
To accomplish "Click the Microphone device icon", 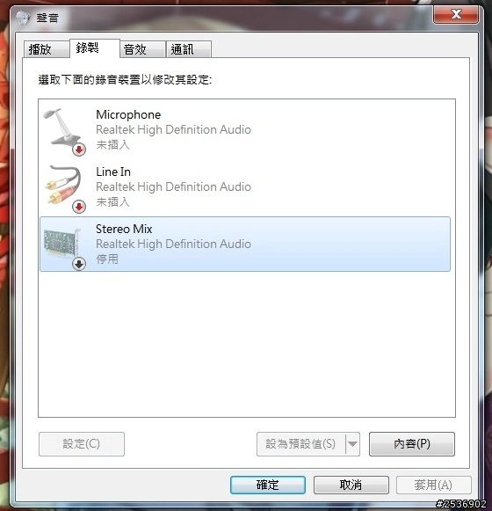I will (64, 131).
